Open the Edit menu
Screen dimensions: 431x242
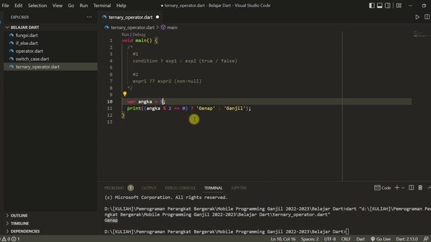click(x=18, y=5)
